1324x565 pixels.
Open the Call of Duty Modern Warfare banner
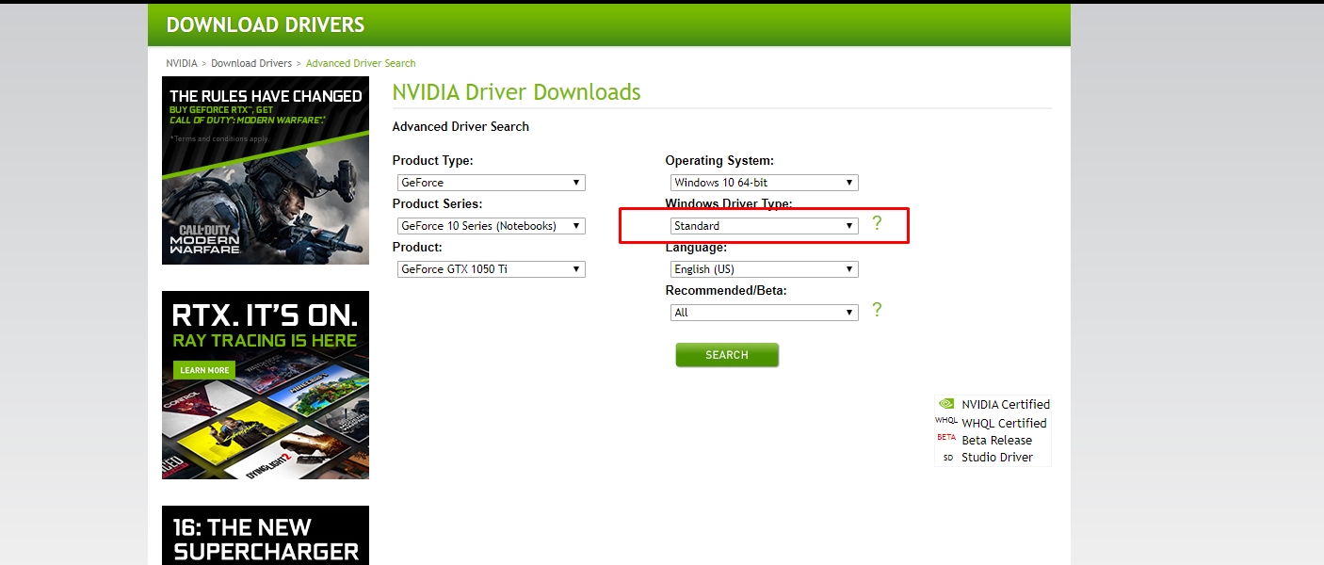(x=266, y=170)
